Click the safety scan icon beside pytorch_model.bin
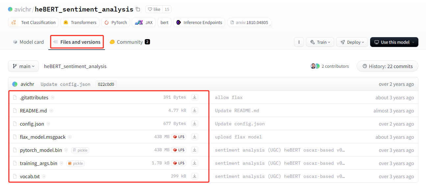Screen dimensions: 426x191 click(66, 150)
